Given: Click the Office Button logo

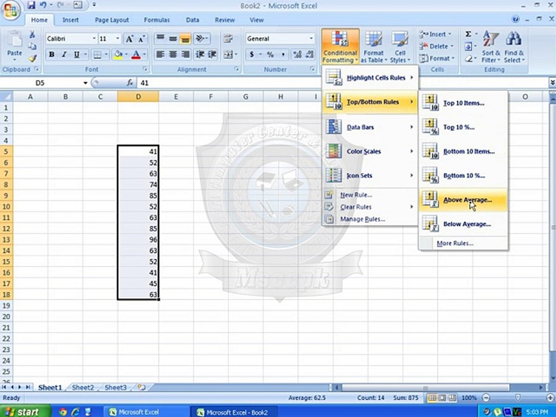Looking at the screenshot, I should pyautogui.click(x=10, y=10).
